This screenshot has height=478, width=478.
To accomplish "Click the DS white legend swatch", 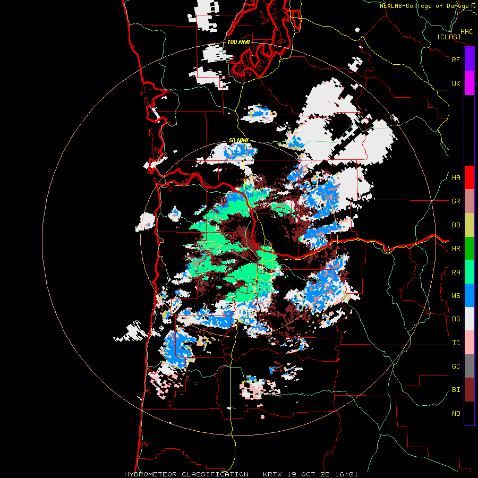I will (469, 319).
